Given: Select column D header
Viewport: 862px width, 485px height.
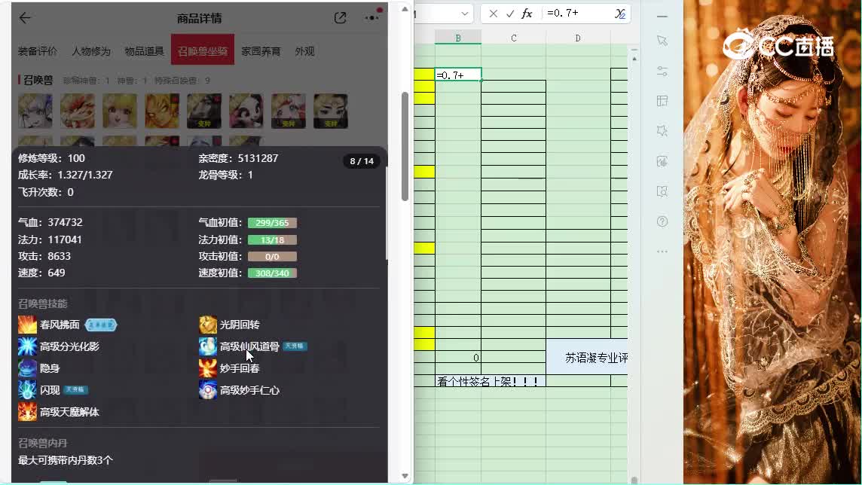Looking at the screenshot, I should (x=578, y=38).
